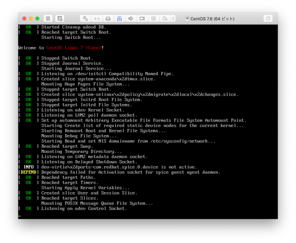Click the highlighted CD/DVD drive icon
The height and width of the screenshot is (243, 296).
coord(119,18)
